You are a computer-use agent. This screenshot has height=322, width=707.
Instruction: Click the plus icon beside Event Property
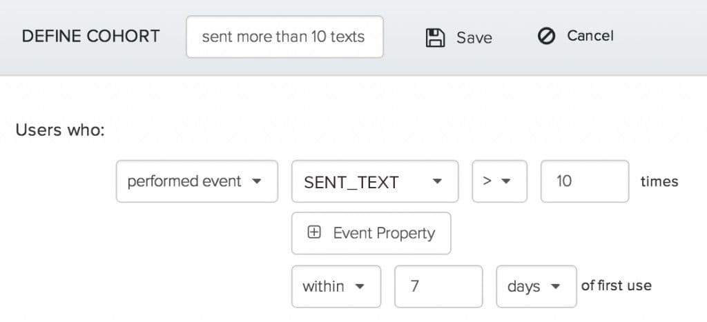[x=314, y=233]
